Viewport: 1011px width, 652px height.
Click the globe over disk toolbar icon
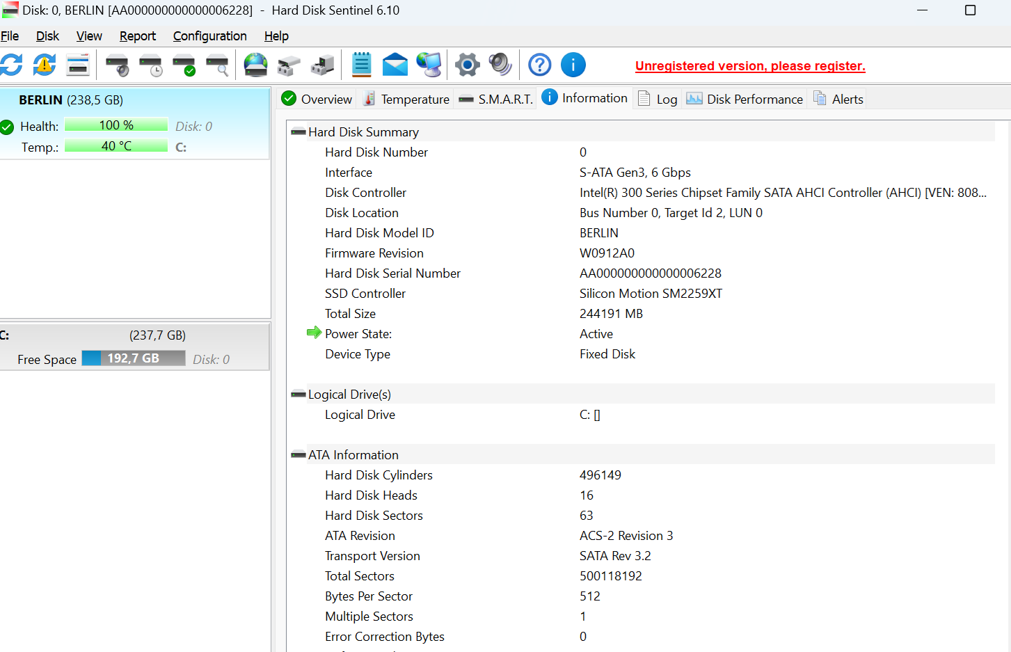(255, 65)
